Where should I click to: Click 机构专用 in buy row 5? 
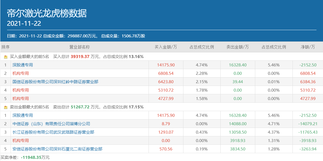pyautogui.click(x=20, y=99)
